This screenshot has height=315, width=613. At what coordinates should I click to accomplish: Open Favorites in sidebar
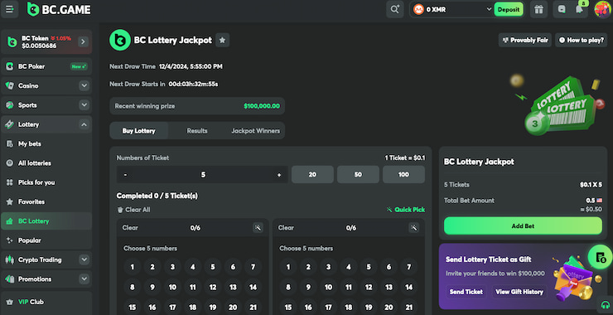click(46, 202)
